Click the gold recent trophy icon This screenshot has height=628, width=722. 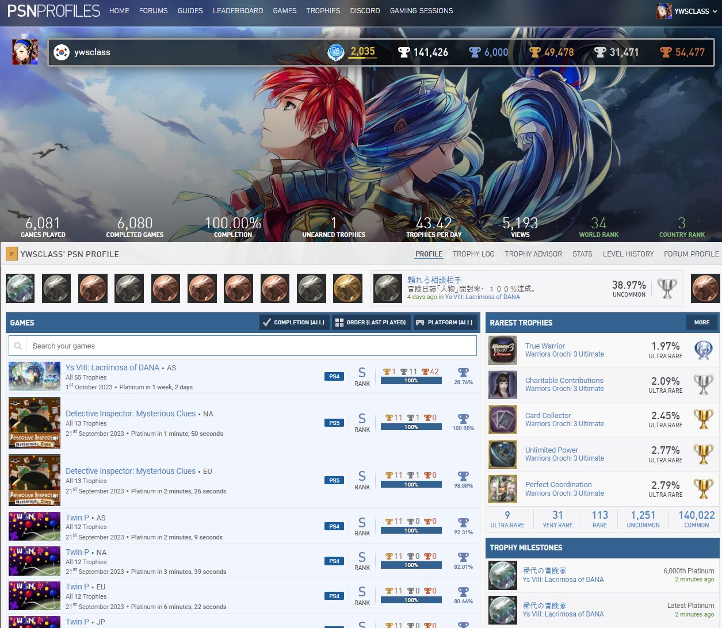coord(347,288)
